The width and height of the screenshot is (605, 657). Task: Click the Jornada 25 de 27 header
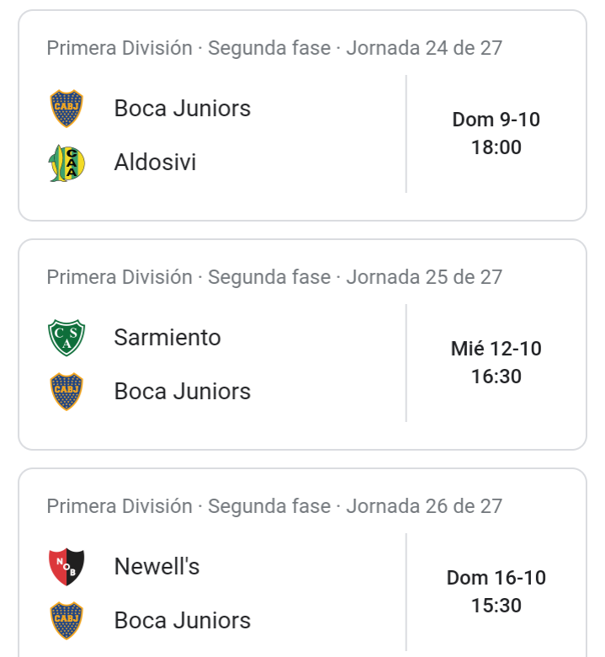coord(424,277)
